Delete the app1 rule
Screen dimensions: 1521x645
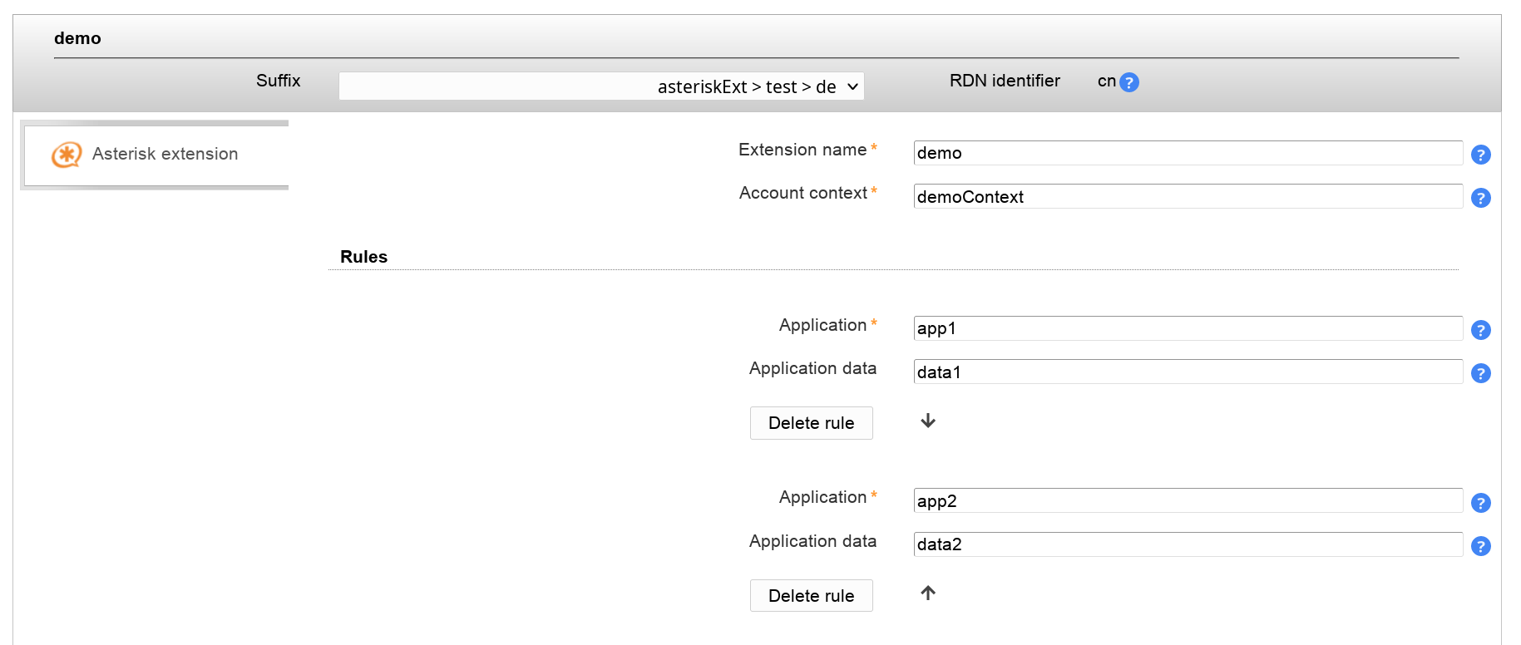811,423
